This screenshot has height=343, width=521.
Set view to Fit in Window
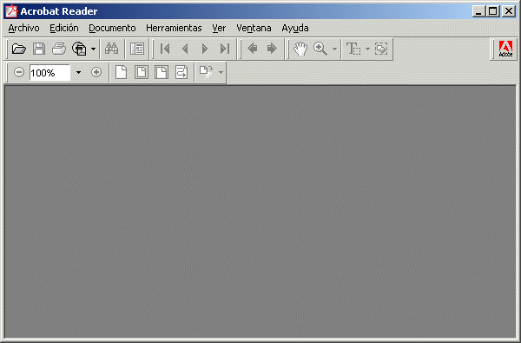[142, 72]
